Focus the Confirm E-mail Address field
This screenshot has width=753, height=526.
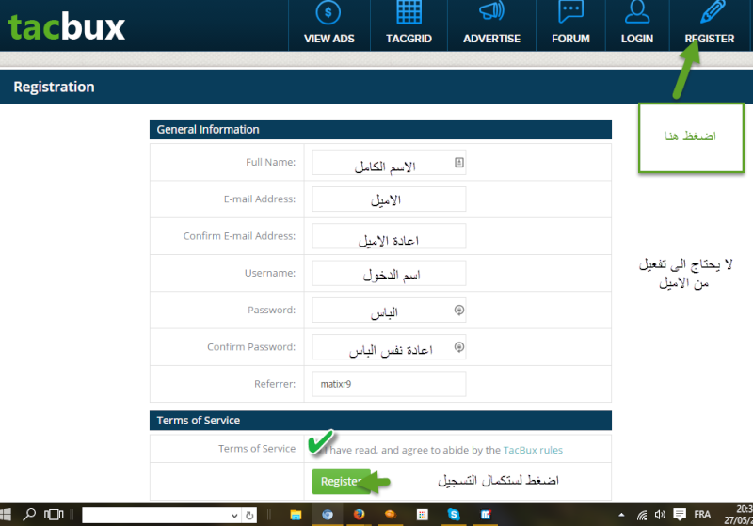(389, 236)
